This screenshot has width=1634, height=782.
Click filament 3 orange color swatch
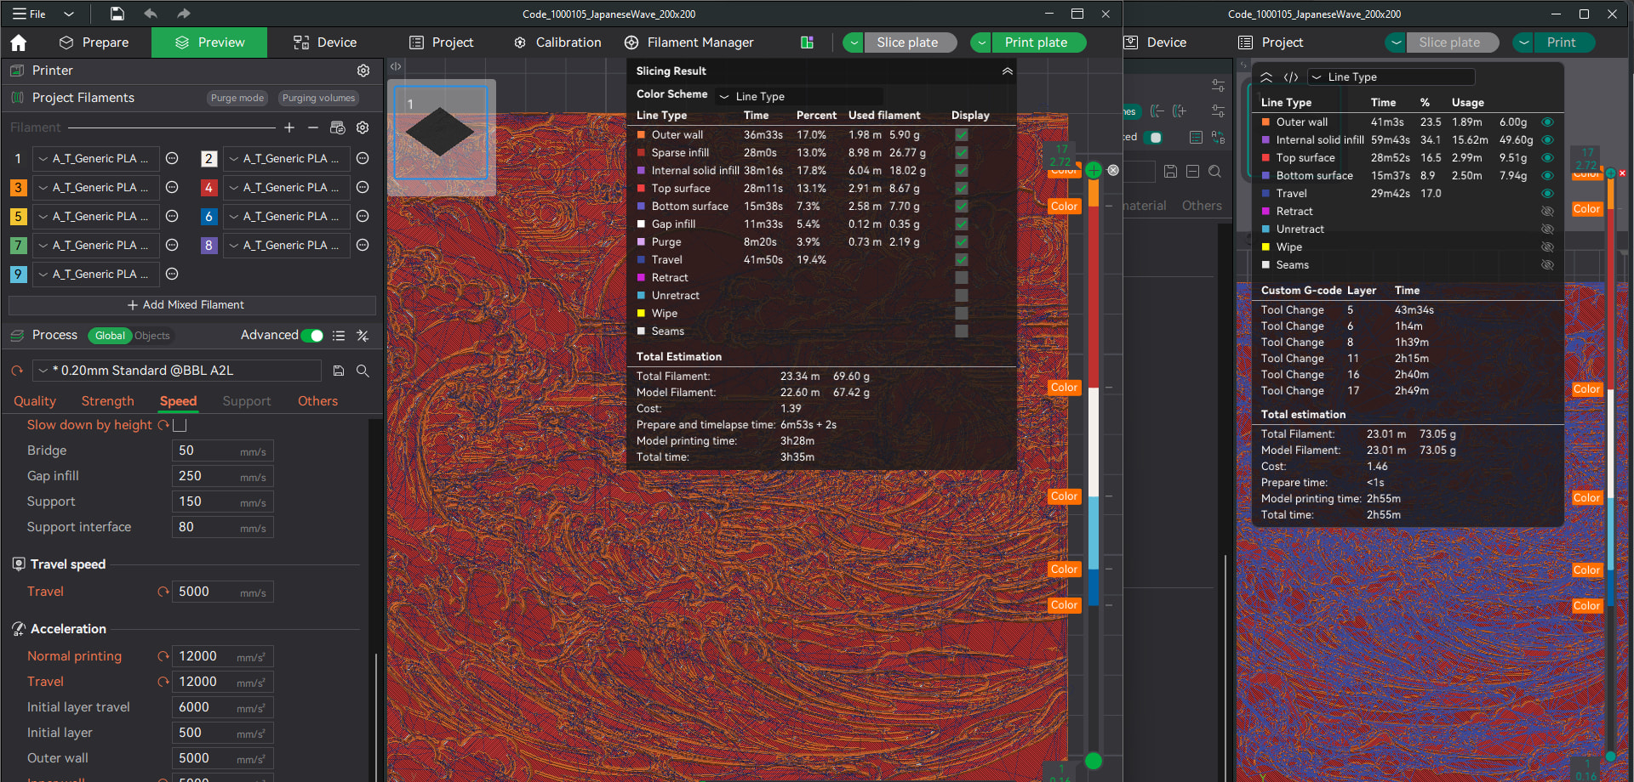click(x=18, y=187)
